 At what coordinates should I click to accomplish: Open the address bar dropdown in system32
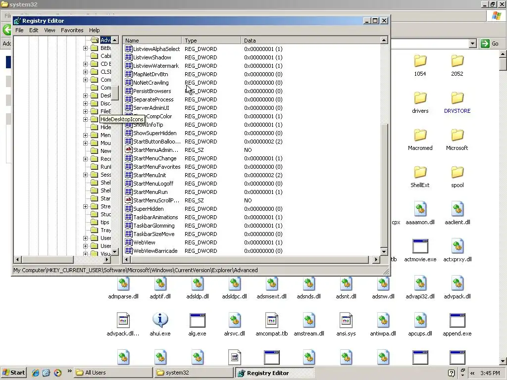pyautogui.click(x=472, y=44)
